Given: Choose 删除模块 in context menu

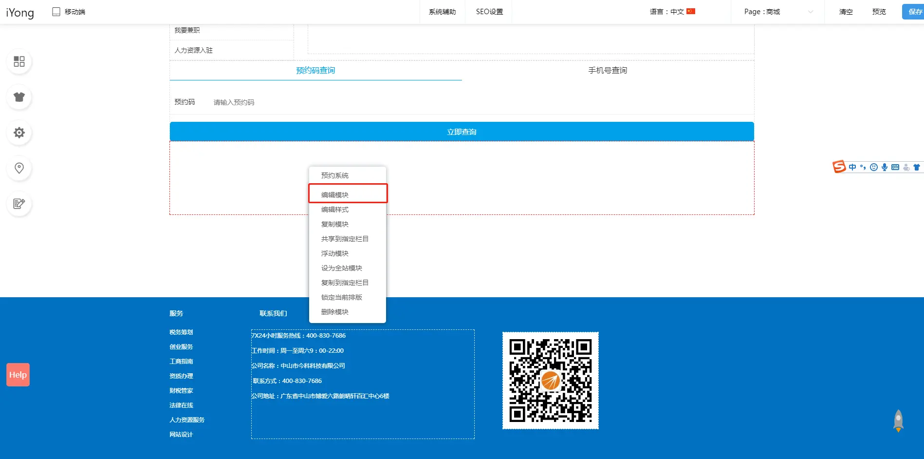Looking at the screenshot, I should [335, 312].
